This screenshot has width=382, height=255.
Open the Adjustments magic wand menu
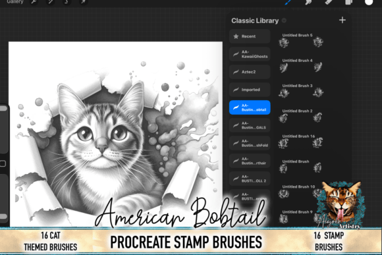pos(51,2)
